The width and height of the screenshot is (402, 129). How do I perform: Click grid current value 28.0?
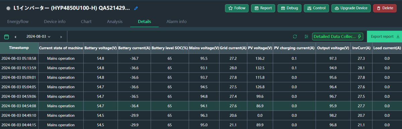point(233,68)
